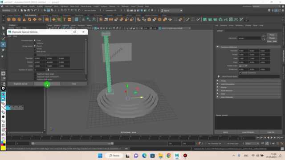Open the Mesh Tools menu
285x160 pixels.
point(74,6)
